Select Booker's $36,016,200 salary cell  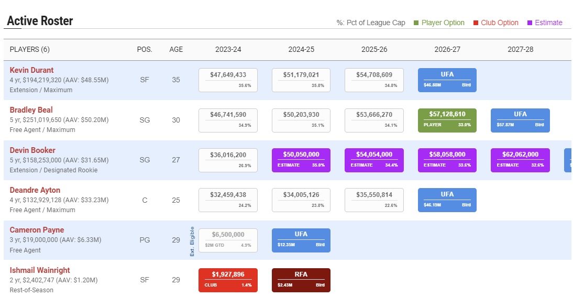coord(228,160)
